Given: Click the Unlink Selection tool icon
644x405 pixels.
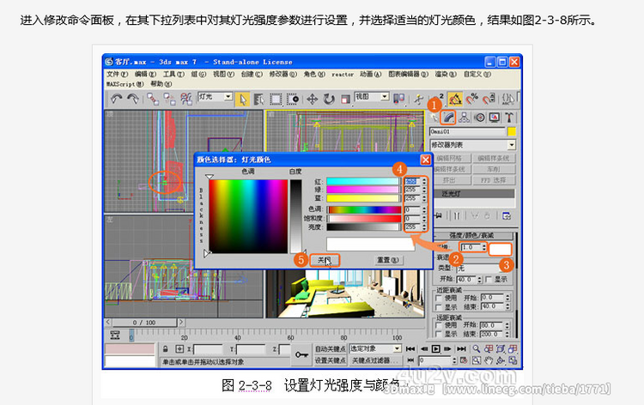Looking at the screenshot, I should pyautogui.click(x=169, y=99).
